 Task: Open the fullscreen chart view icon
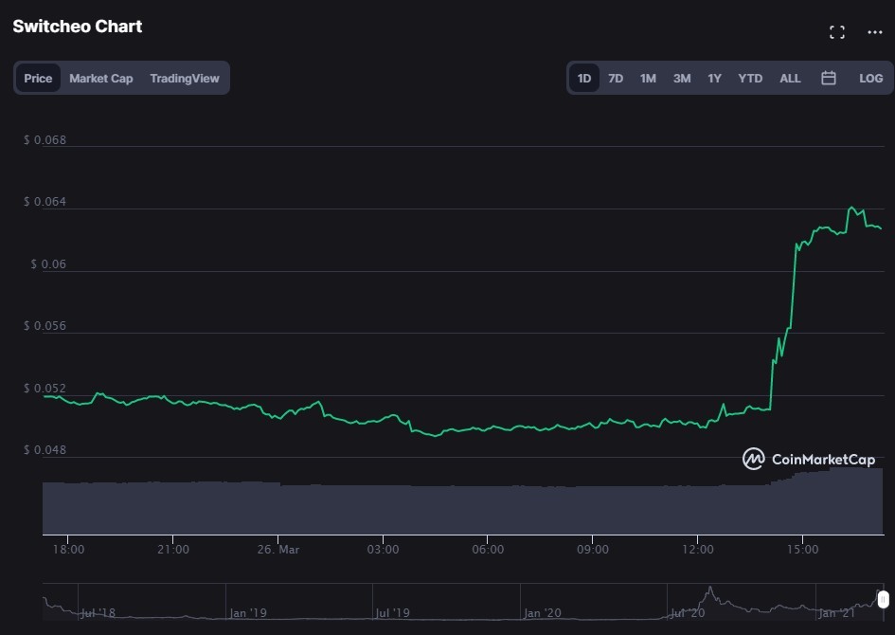point(837,32)
